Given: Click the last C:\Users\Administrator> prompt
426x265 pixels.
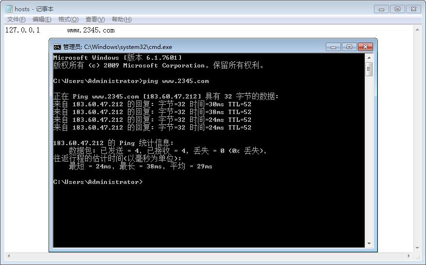Looking at the screenshot, I should click(x=98, y=182).
